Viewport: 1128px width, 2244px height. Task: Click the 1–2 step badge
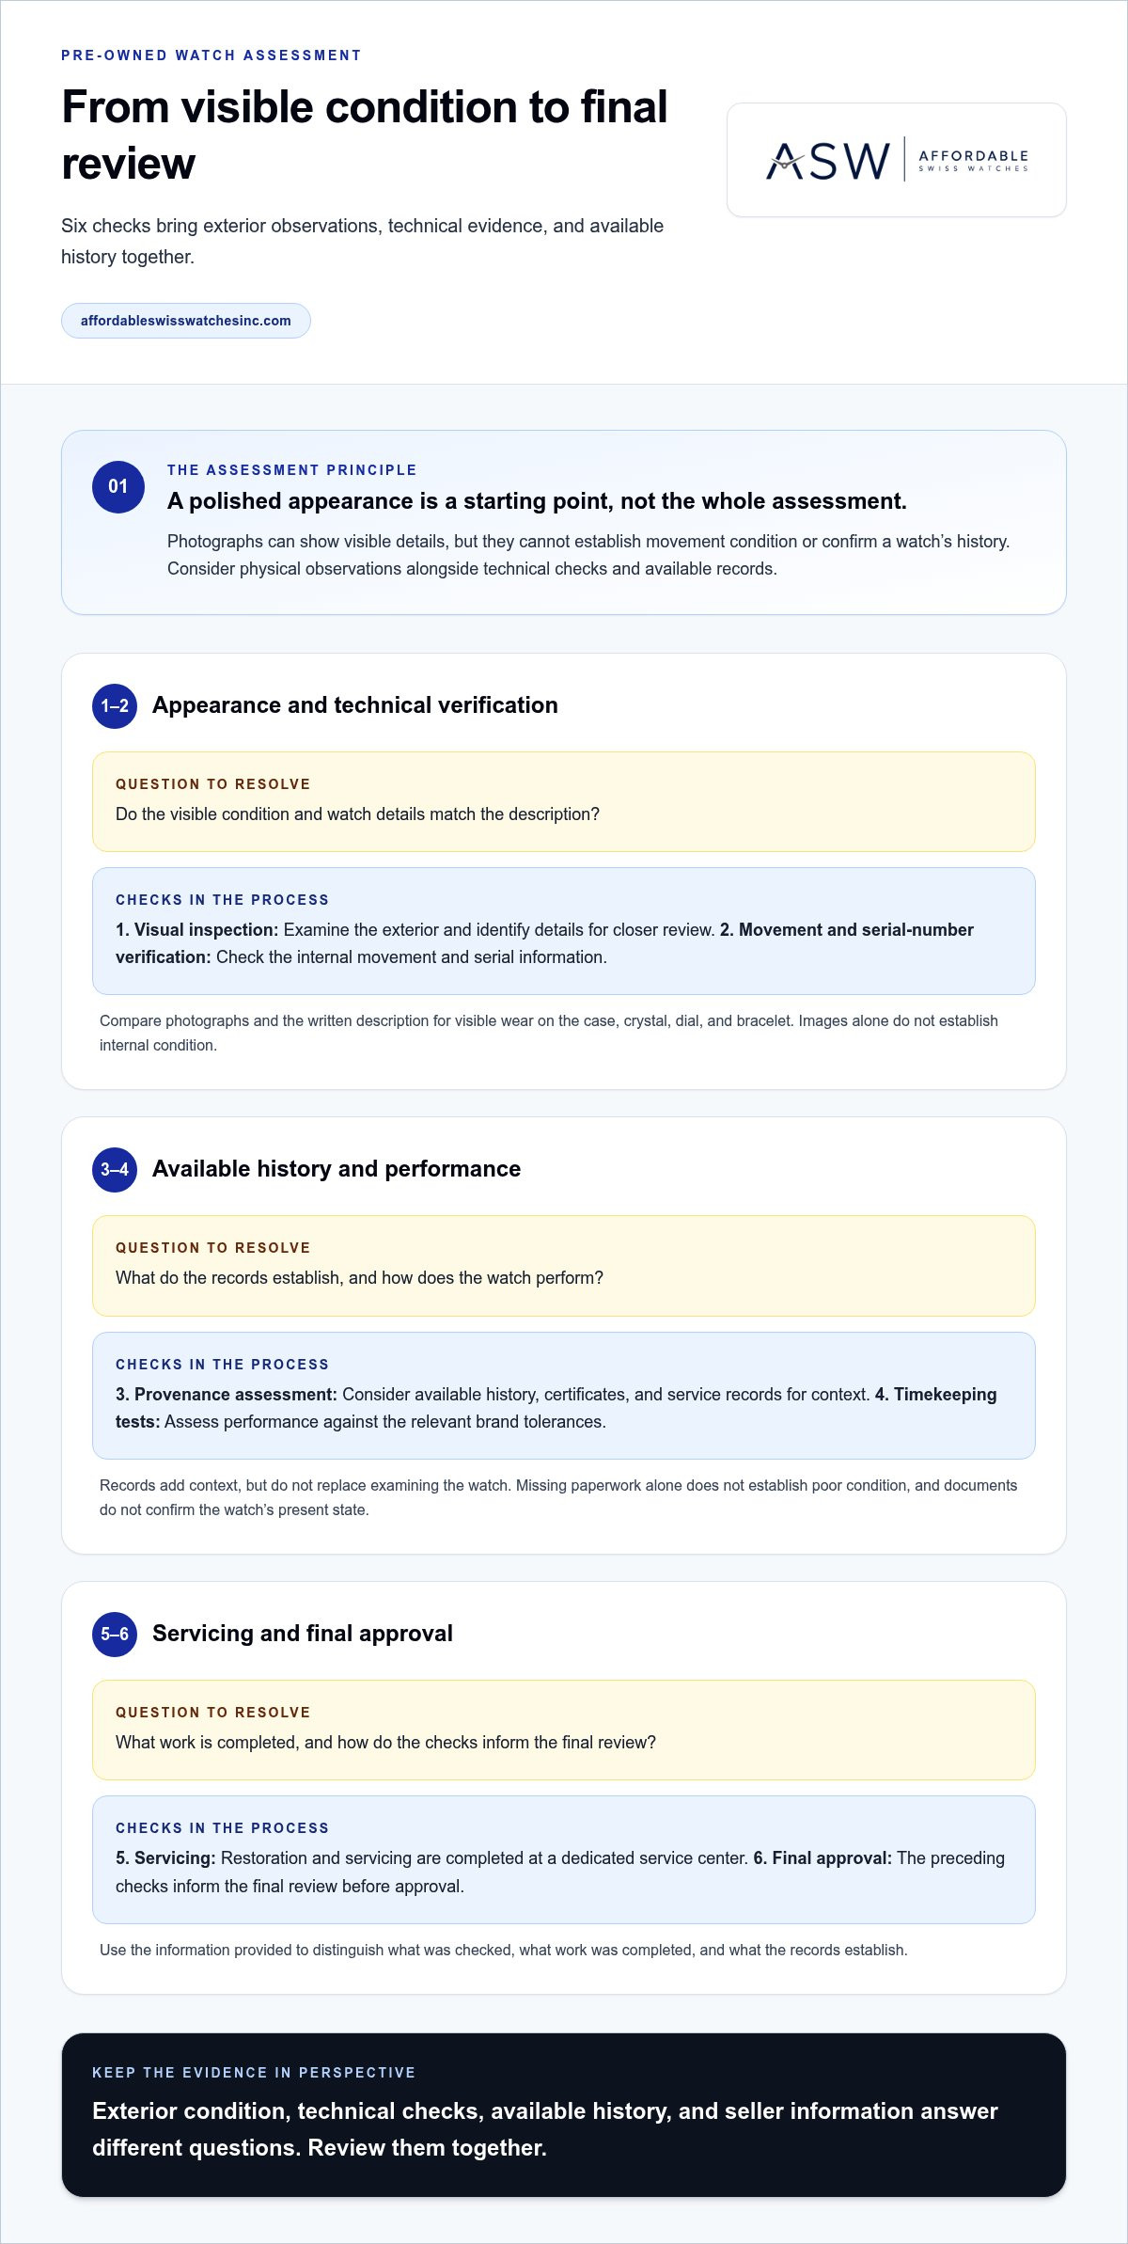115,705
